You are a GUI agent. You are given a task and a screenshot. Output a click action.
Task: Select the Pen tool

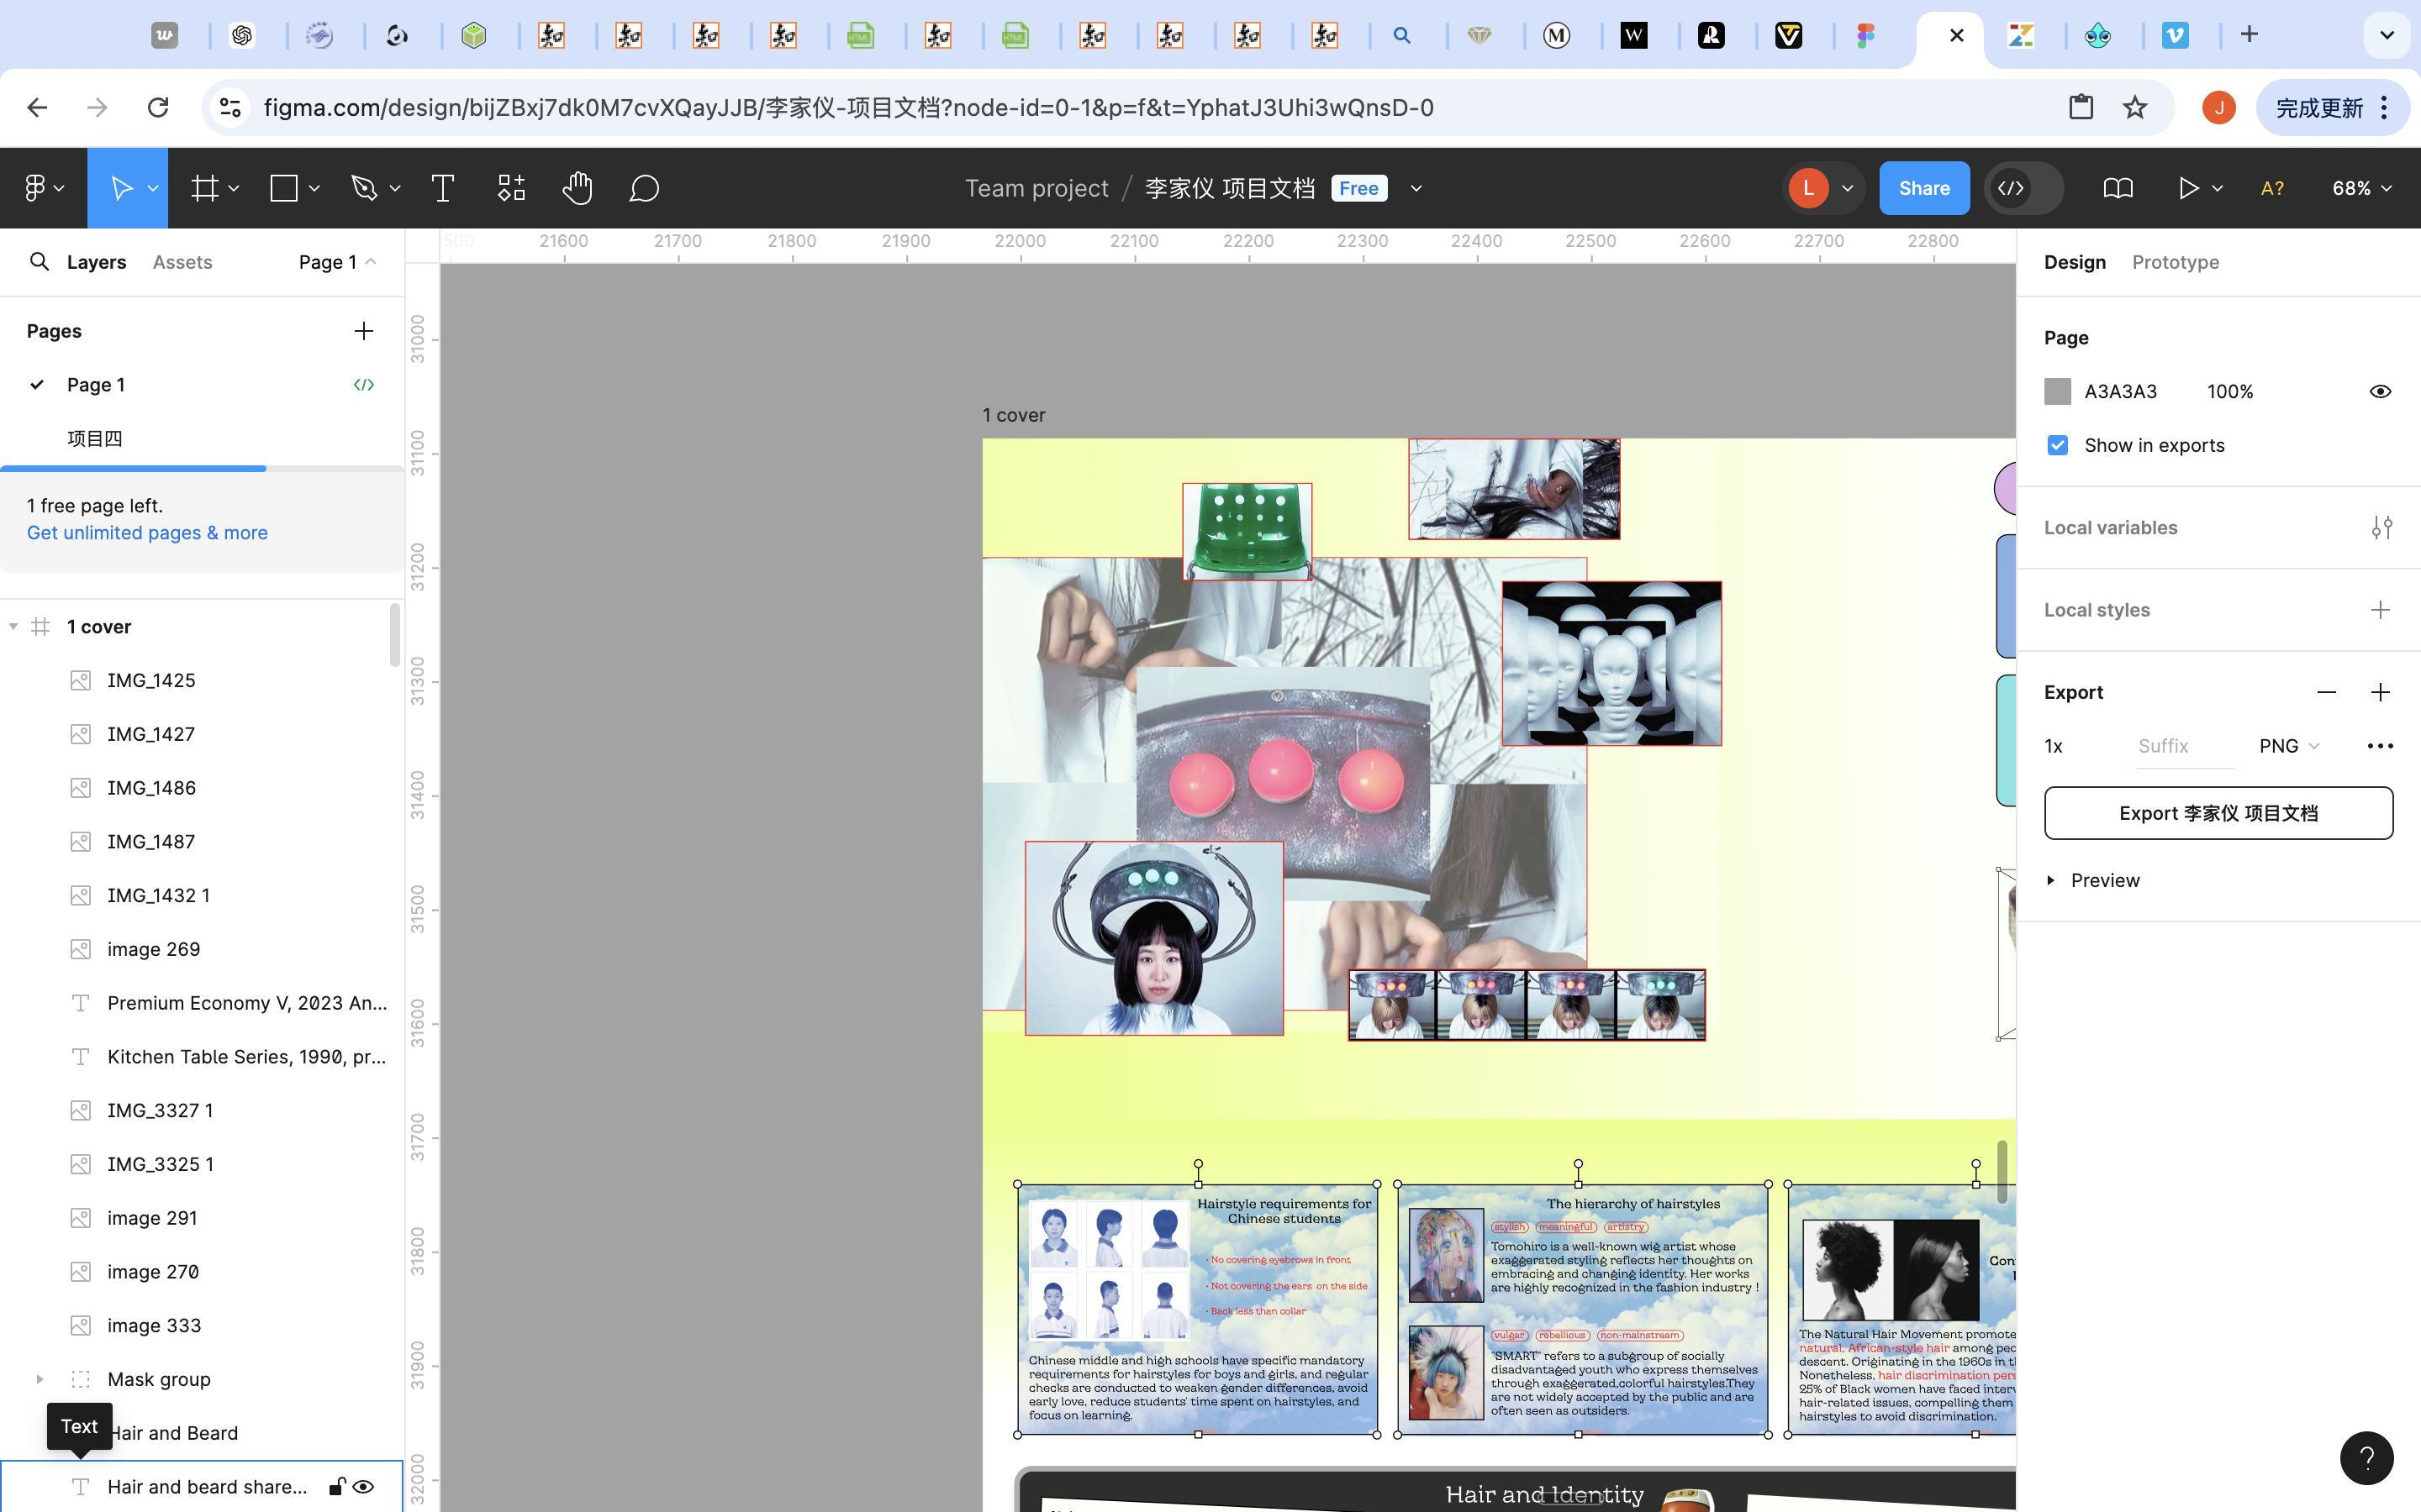coord(364,188)
